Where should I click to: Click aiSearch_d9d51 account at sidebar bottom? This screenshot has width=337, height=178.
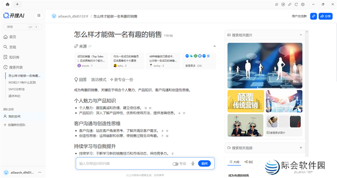[19, 173]
